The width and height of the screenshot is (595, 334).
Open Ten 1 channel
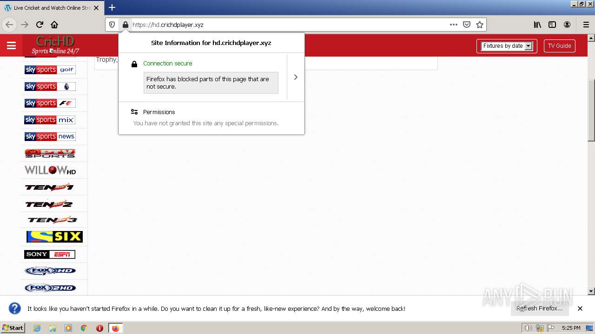click(50, 187)
